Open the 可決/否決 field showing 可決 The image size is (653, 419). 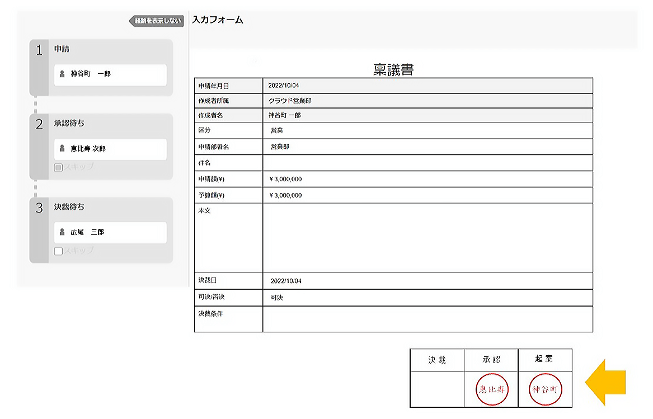pyautogui.click(x=427, y=298)
